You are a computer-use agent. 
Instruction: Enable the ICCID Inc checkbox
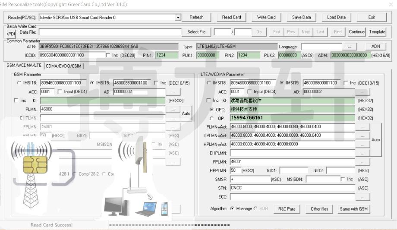coord(108,55)
